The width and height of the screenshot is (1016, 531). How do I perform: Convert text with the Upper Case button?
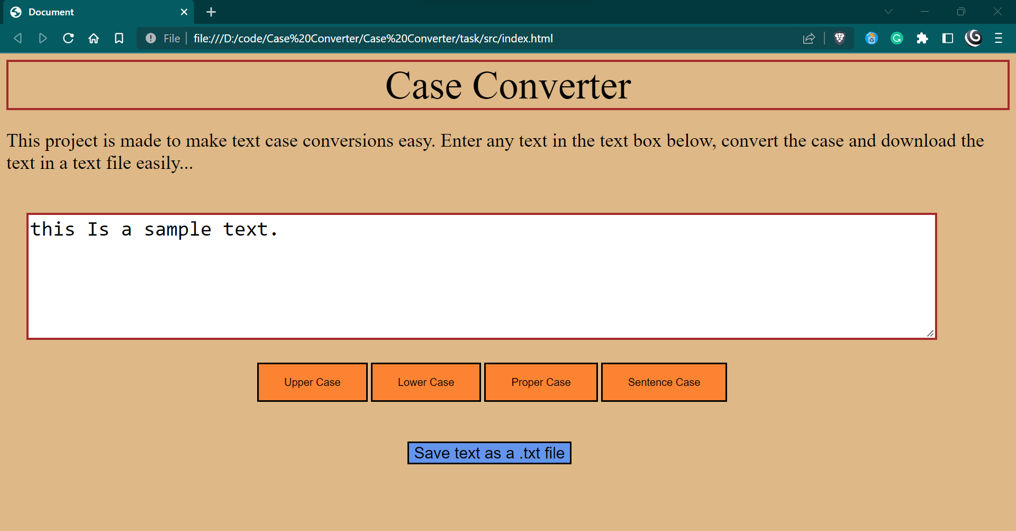[x=312, y=382]
